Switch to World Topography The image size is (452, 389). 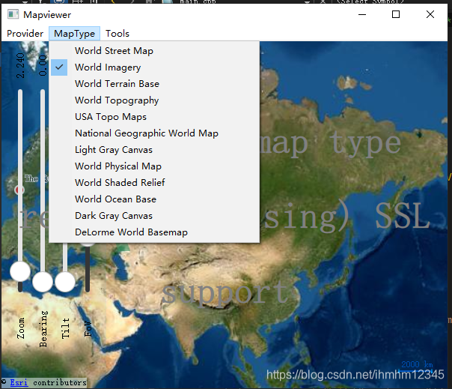tap(154, 100)
